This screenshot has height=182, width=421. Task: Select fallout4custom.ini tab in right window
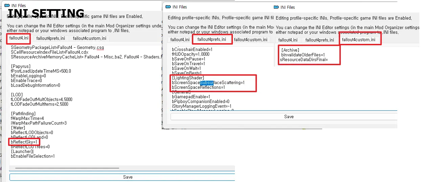358,40
